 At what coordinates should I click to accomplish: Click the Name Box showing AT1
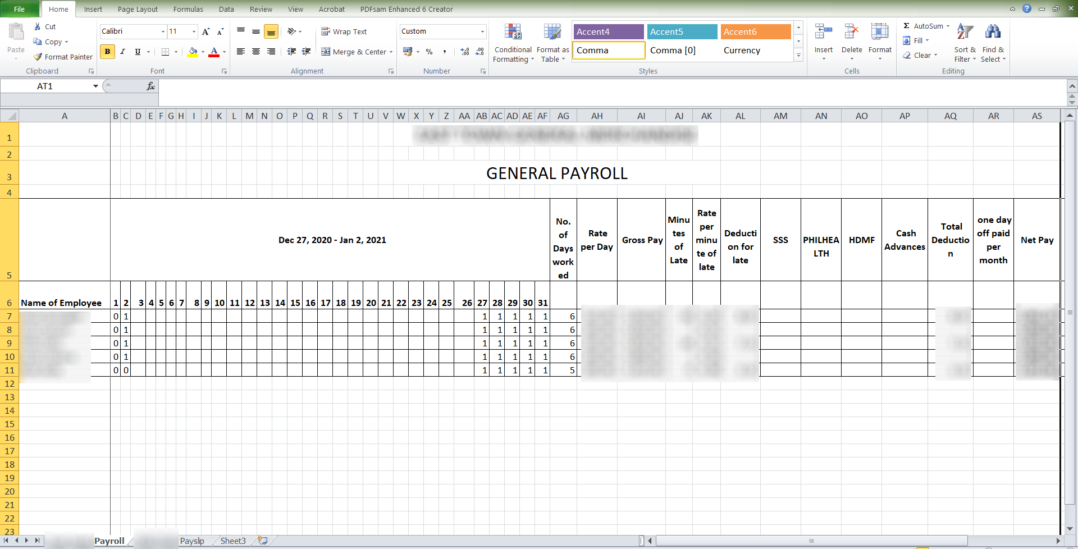[46, 86]
